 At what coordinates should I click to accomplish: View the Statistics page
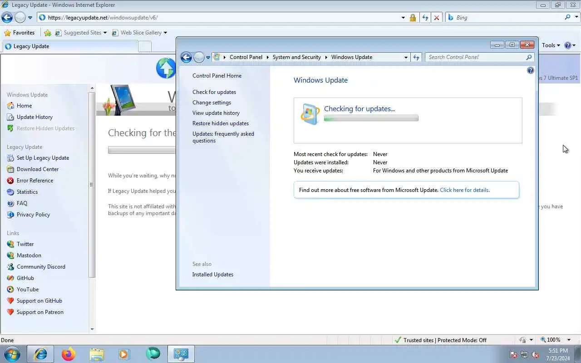tap(27, 192)
